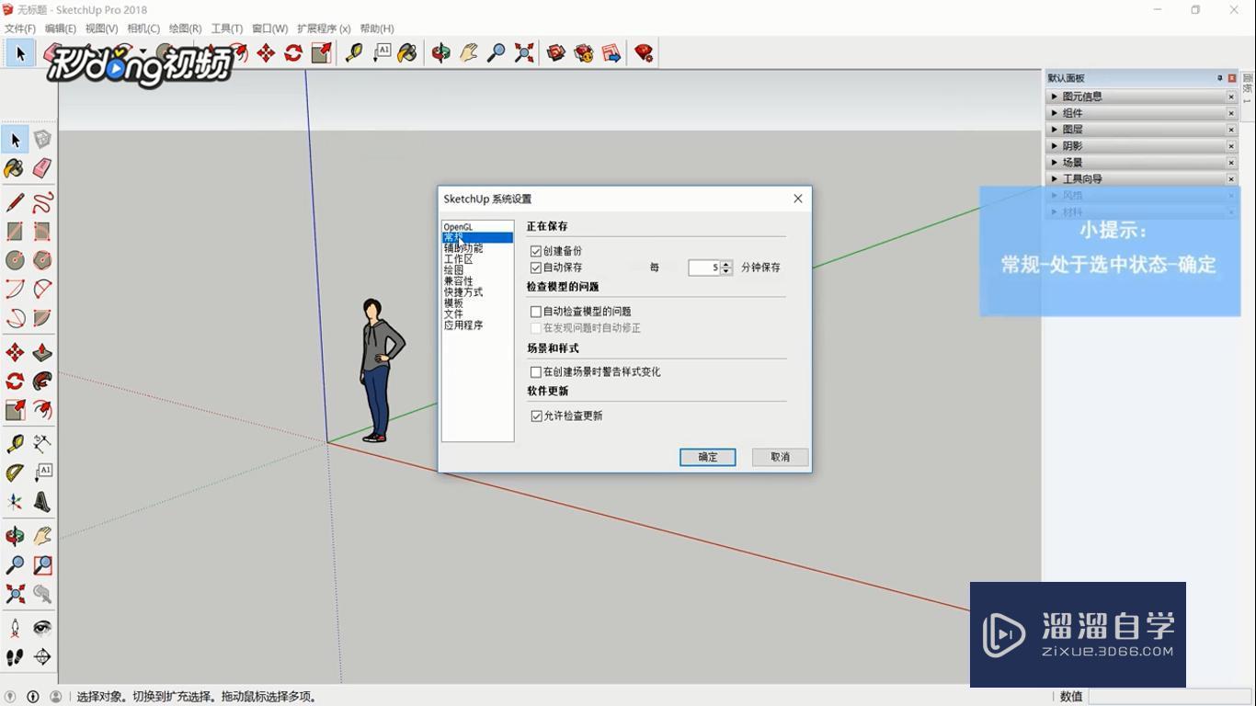This screenshot has height=706, width=1256.
Task: Select the Make Component tool in left toolbar
Action: coord(42,140)
